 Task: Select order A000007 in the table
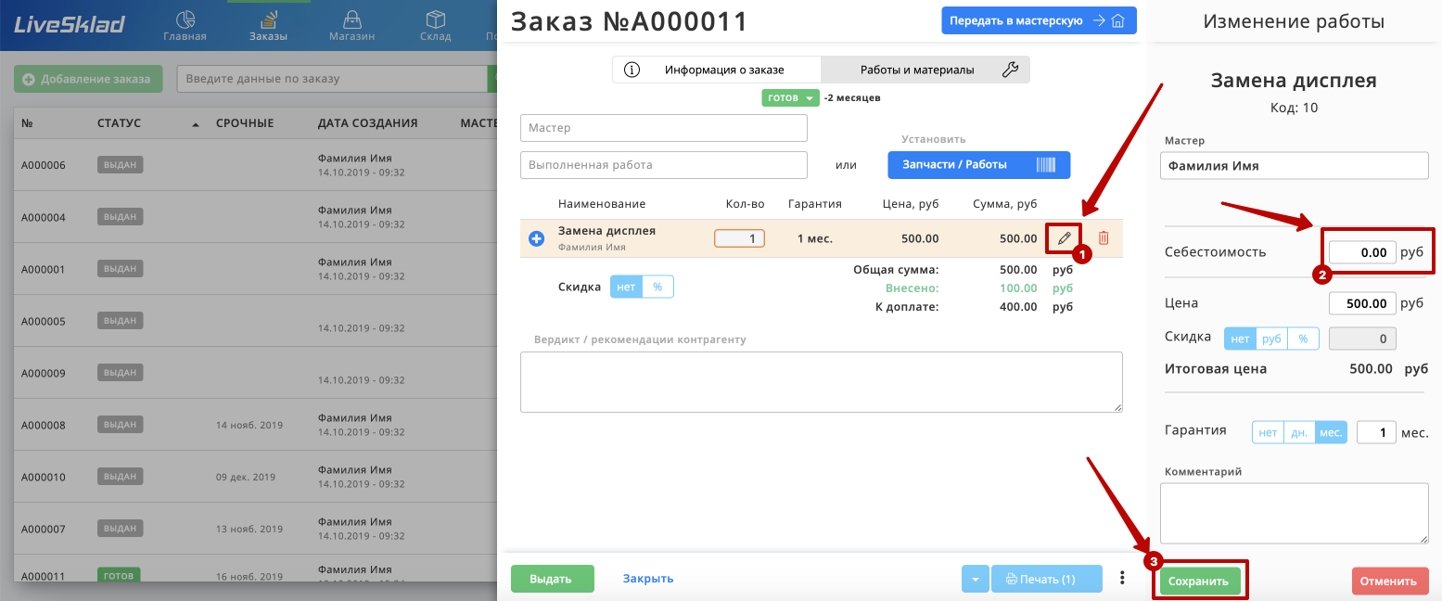(x=255, y=529)
